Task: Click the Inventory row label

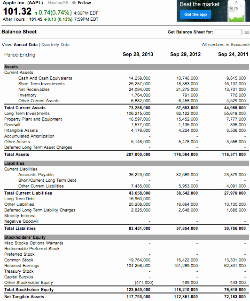Action: point(27,95)
